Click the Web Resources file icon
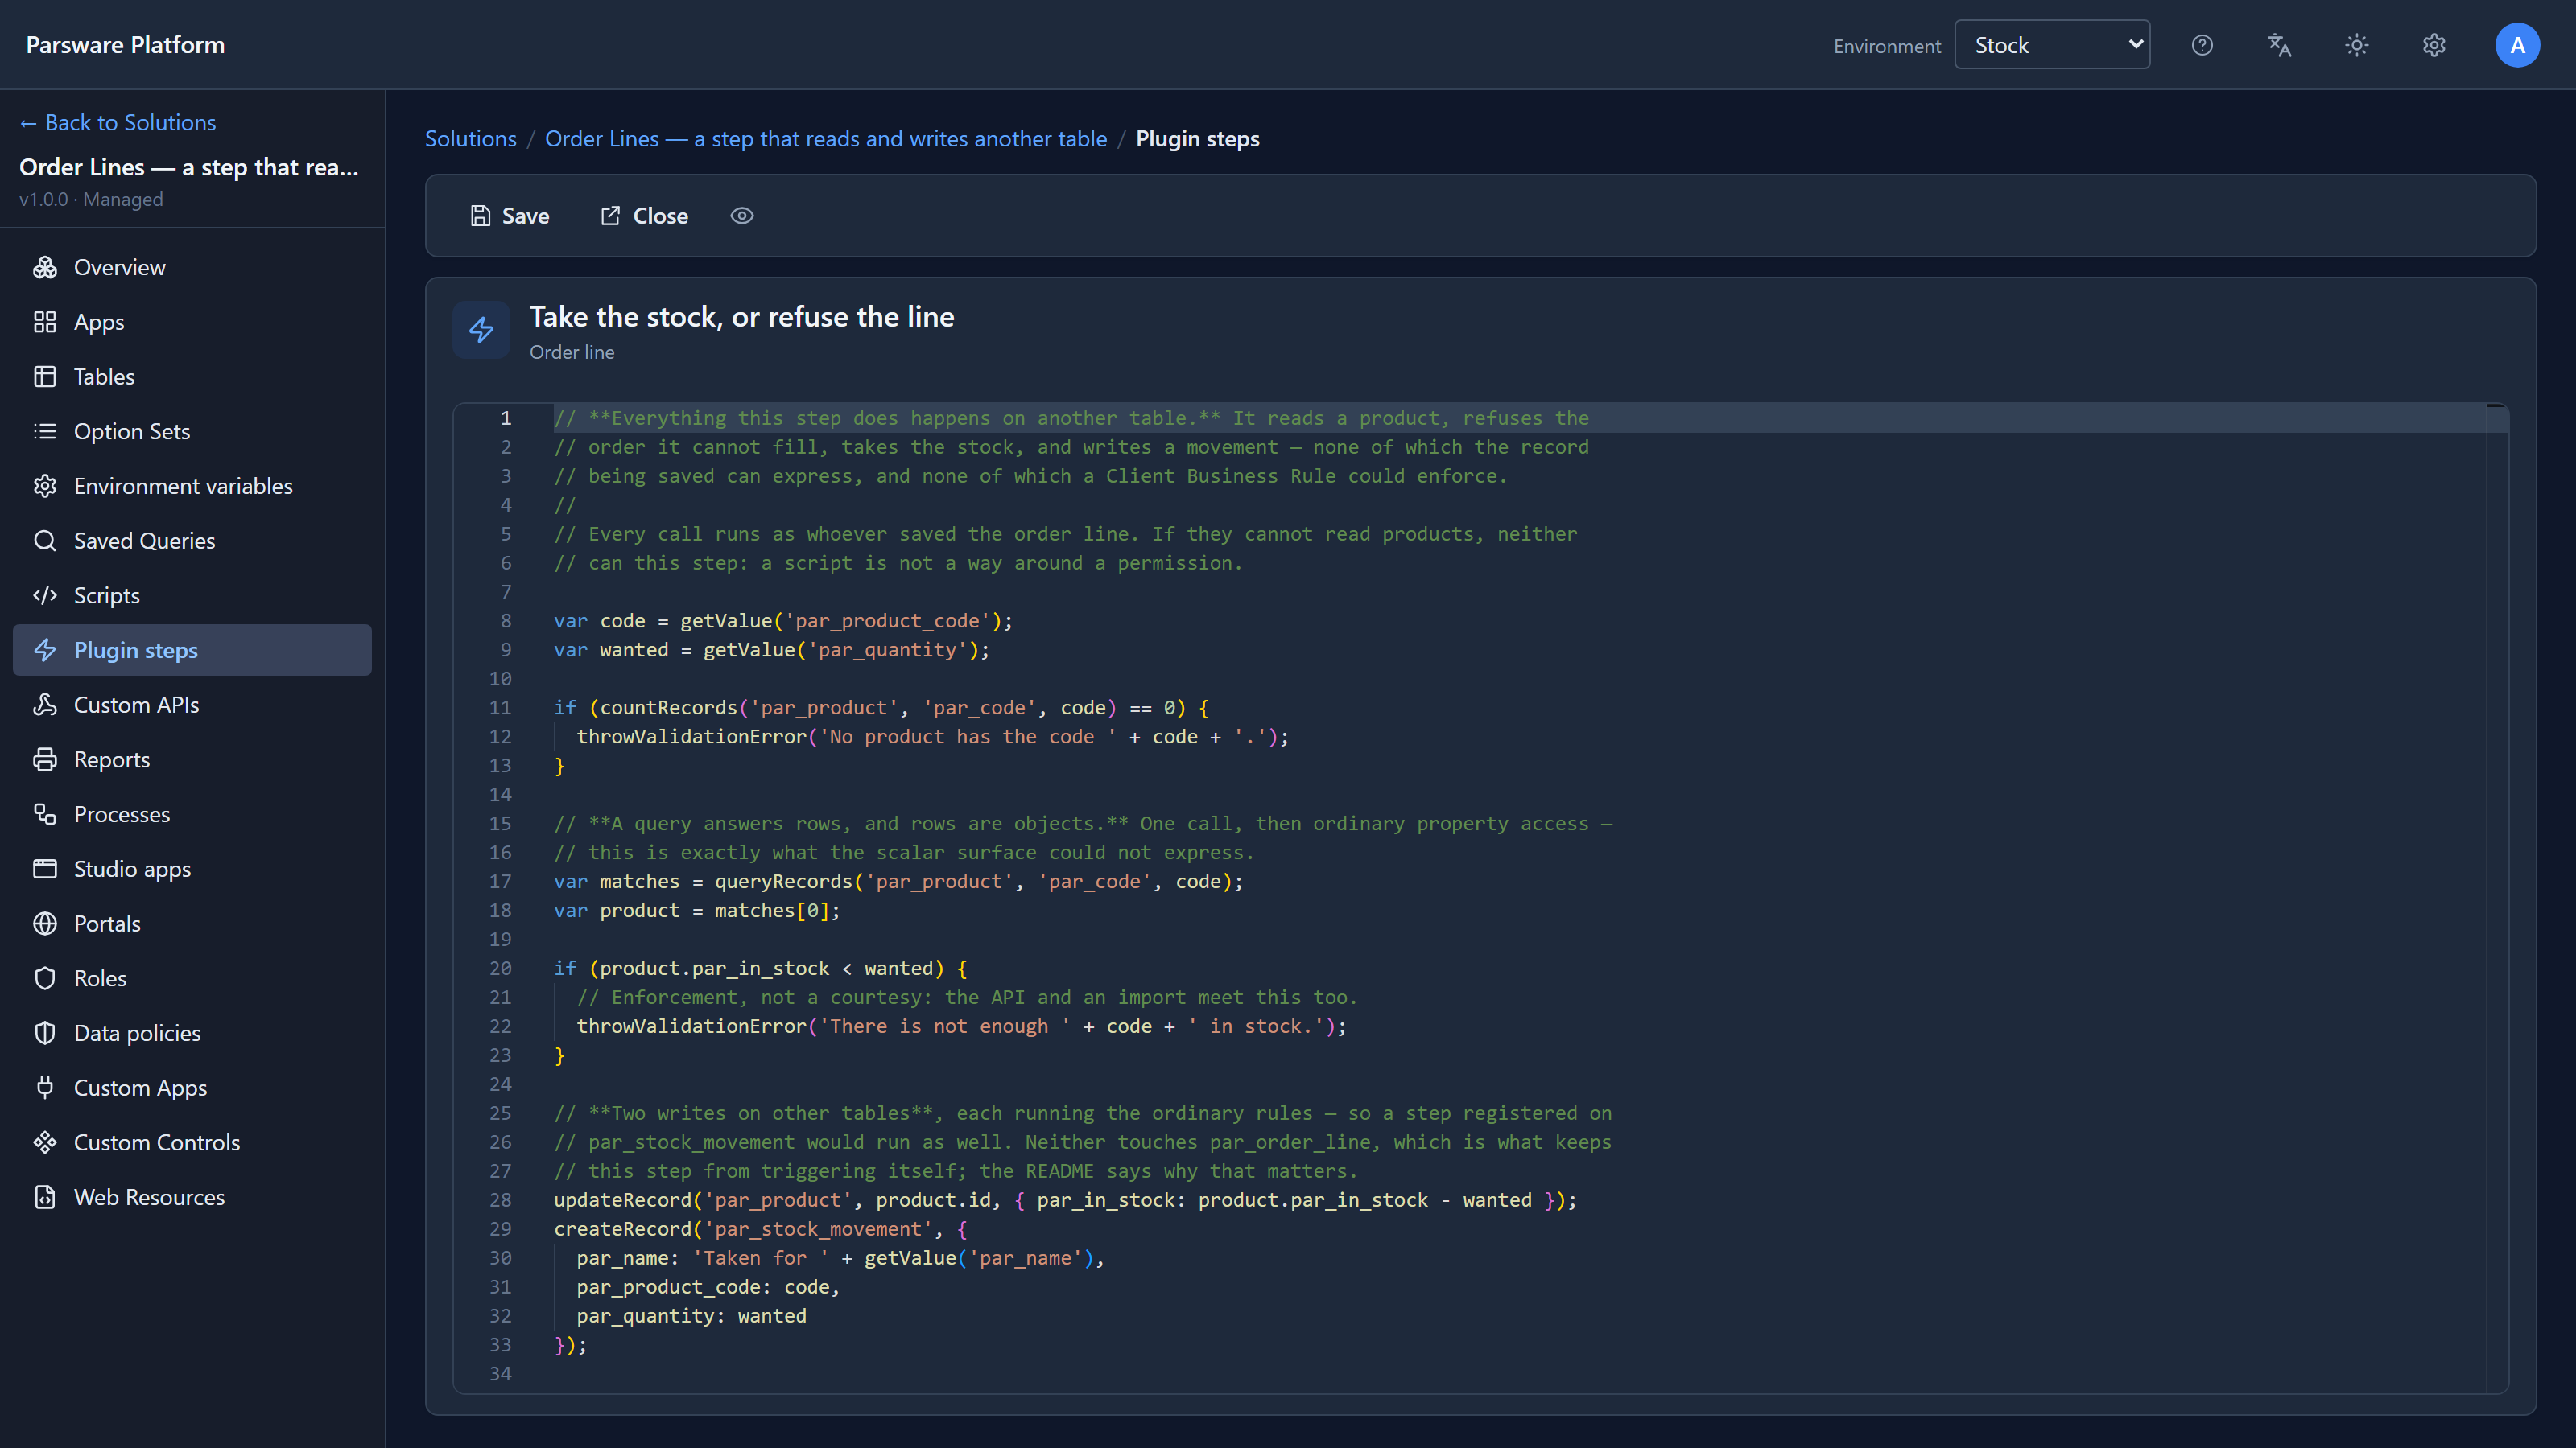Viewport: 2576px width, 1448px height. (45, 1197)
